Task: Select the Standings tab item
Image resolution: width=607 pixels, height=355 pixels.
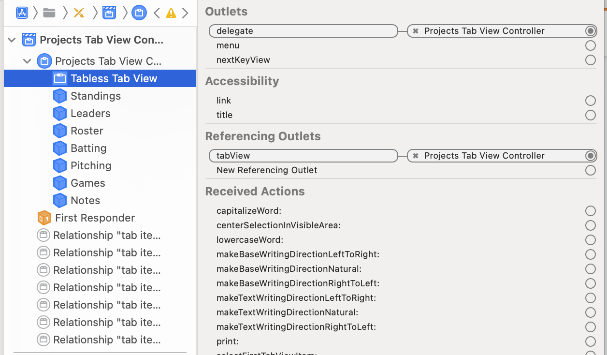Action: [100, 96]
